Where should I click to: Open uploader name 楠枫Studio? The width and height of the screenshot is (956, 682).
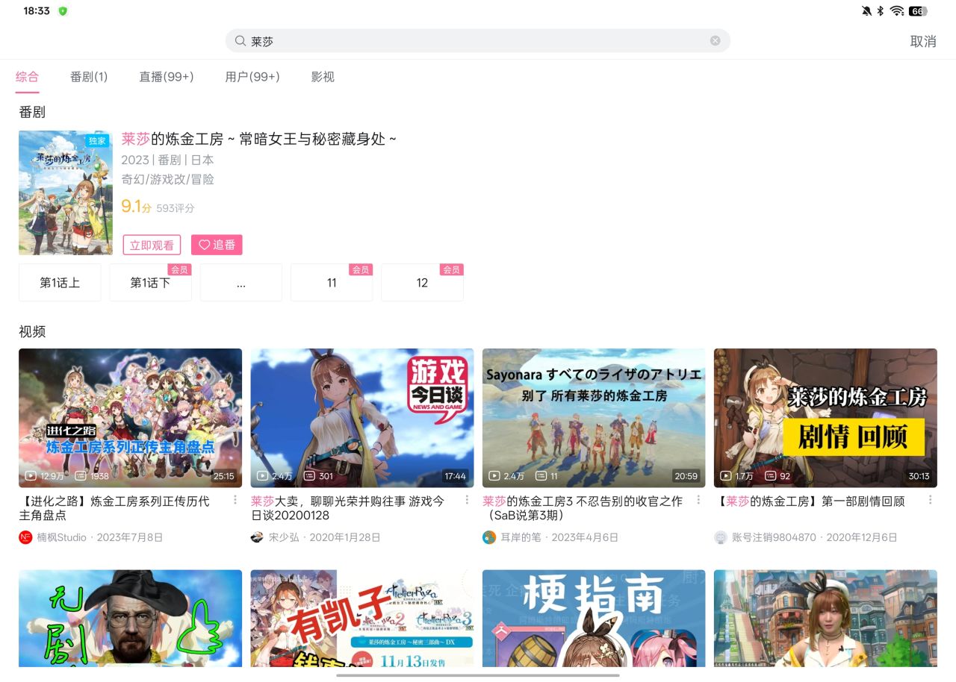coord(62,537)
